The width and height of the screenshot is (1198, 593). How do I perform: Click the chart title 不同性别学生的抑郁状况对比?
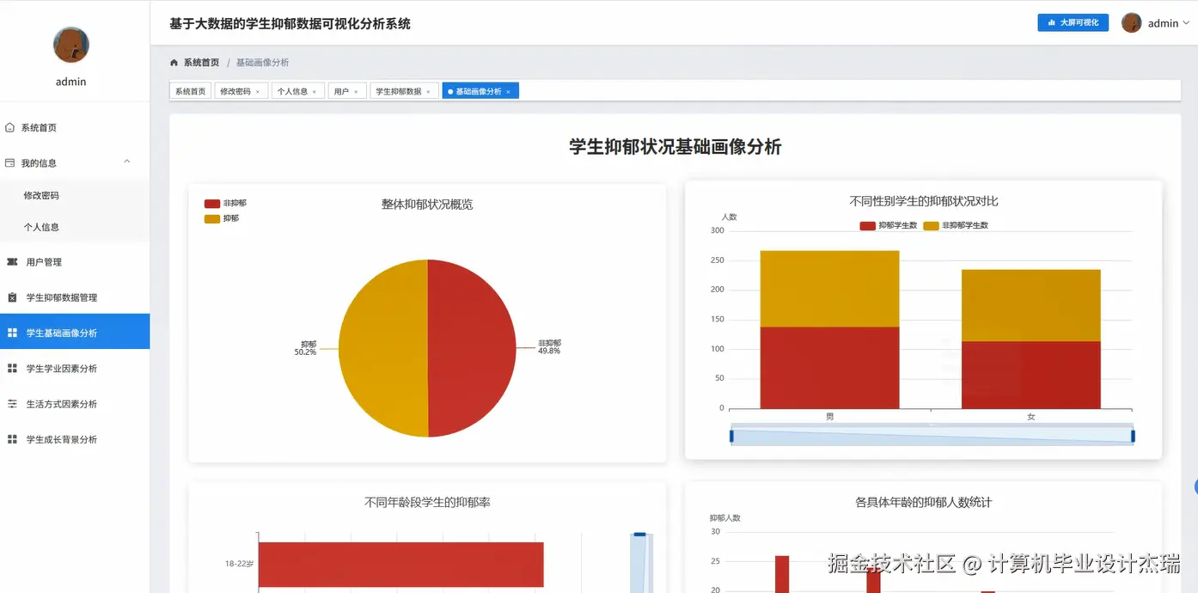(924, 201)
